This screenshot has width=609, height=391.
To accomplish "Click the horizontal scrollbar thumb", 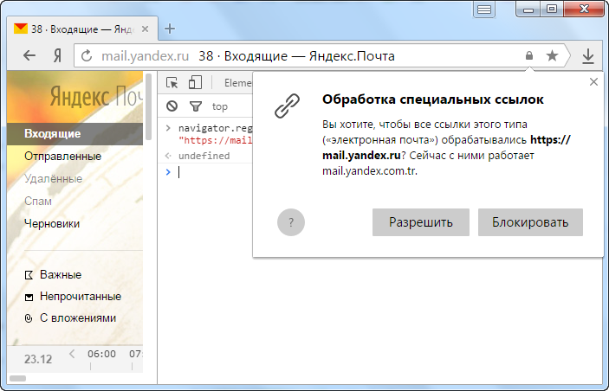I will [17, 378].
